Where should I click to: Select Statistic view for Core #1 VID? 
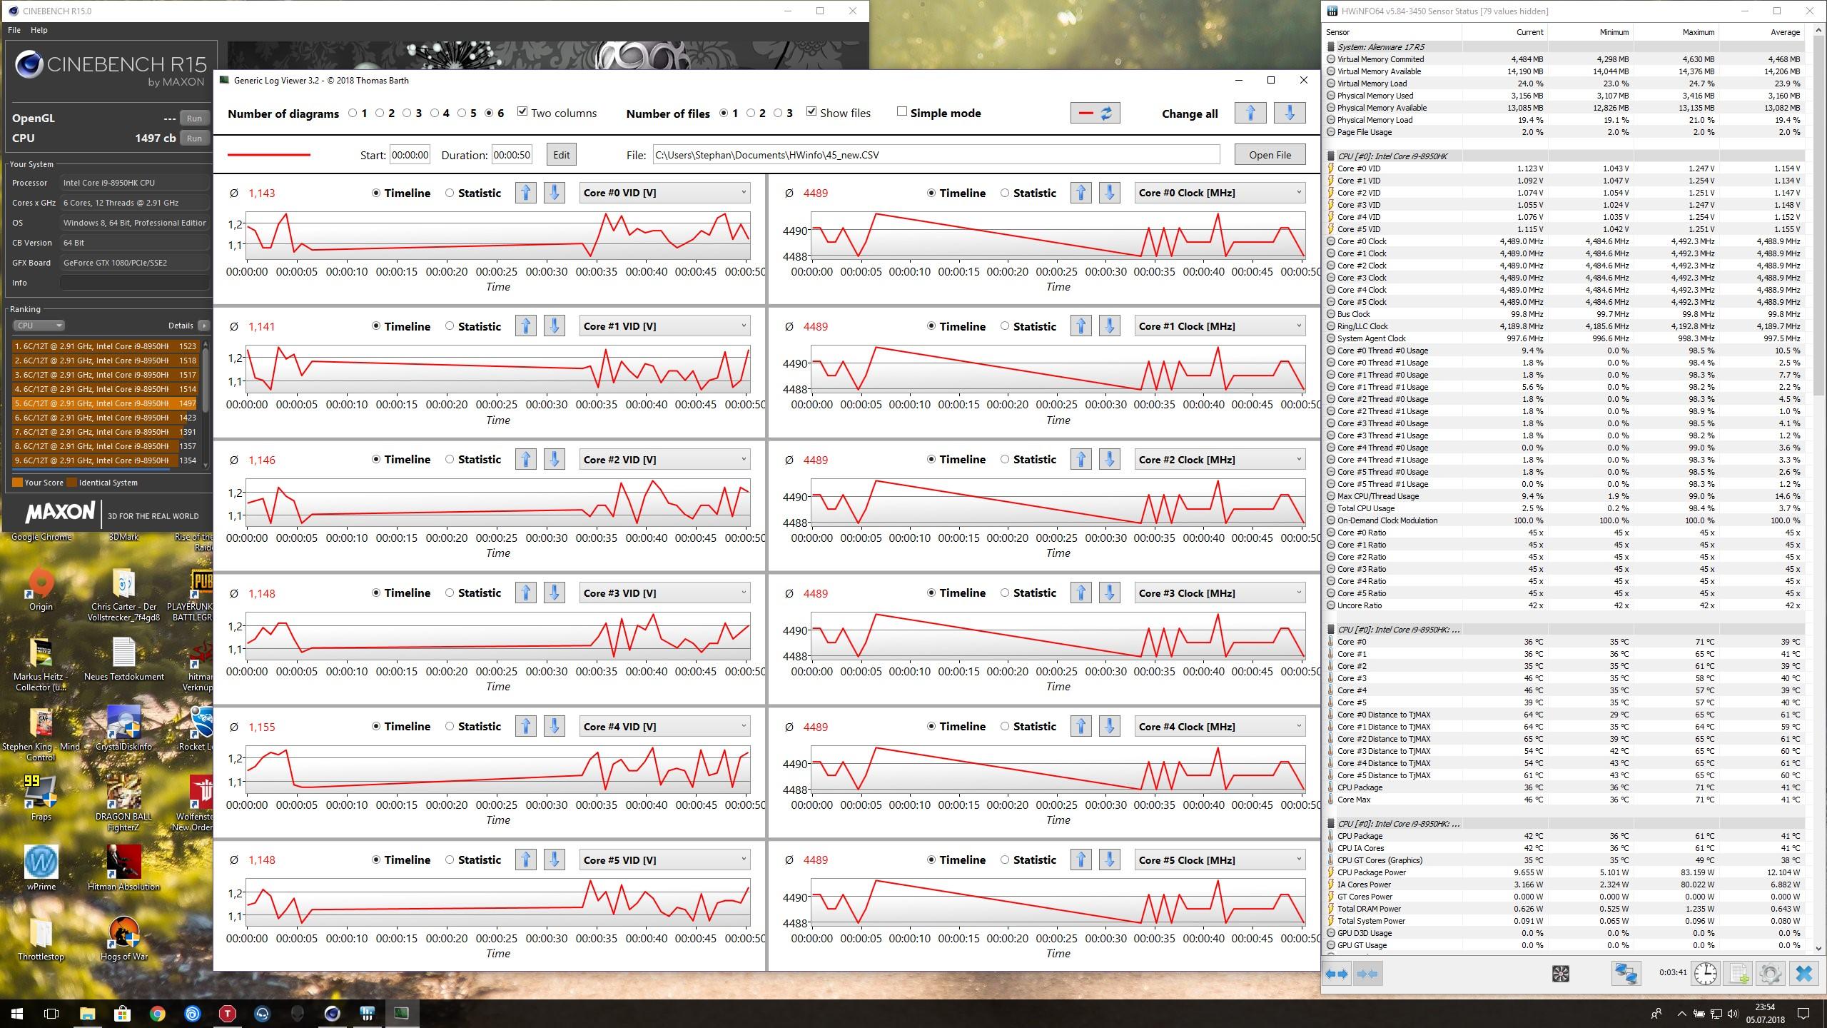click(450, 326)
